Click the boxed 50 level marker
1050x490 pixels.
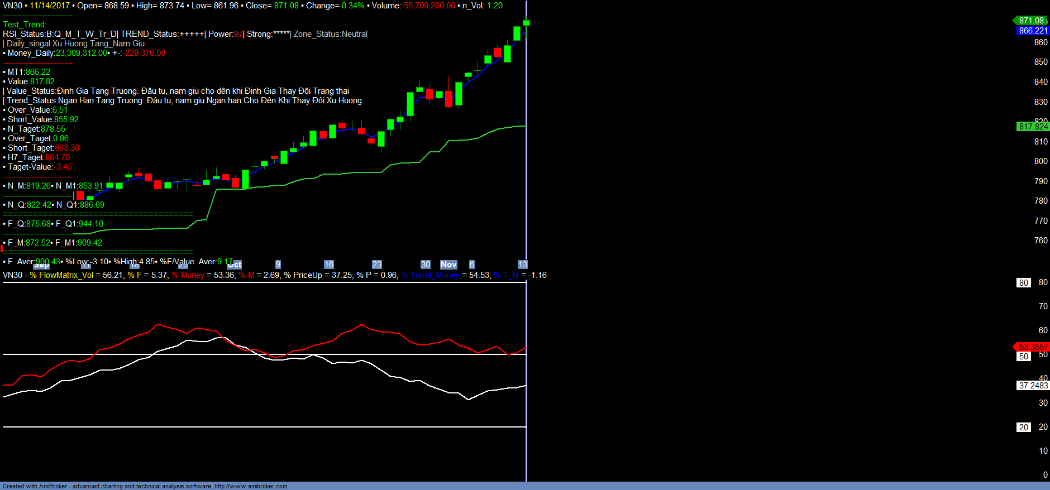[x=1023, y=357]
